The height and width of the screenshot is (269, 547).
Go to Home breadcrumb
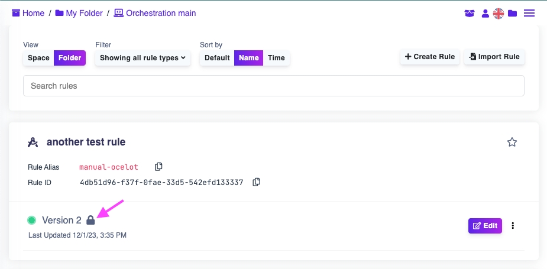(x=28, y=13)
